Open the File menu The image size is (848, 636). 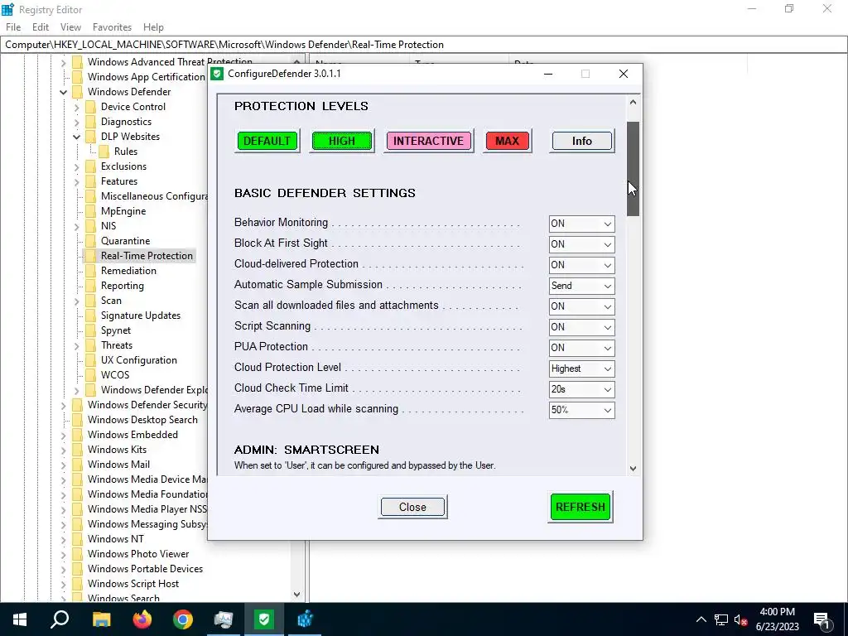pos(13,27)
